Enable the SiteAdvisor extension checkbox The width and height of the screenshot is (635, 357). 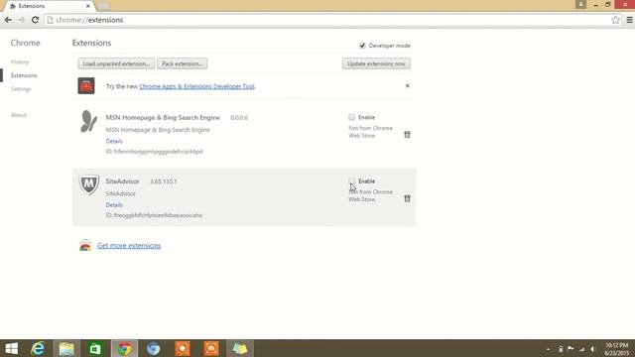tap(351, 180)
